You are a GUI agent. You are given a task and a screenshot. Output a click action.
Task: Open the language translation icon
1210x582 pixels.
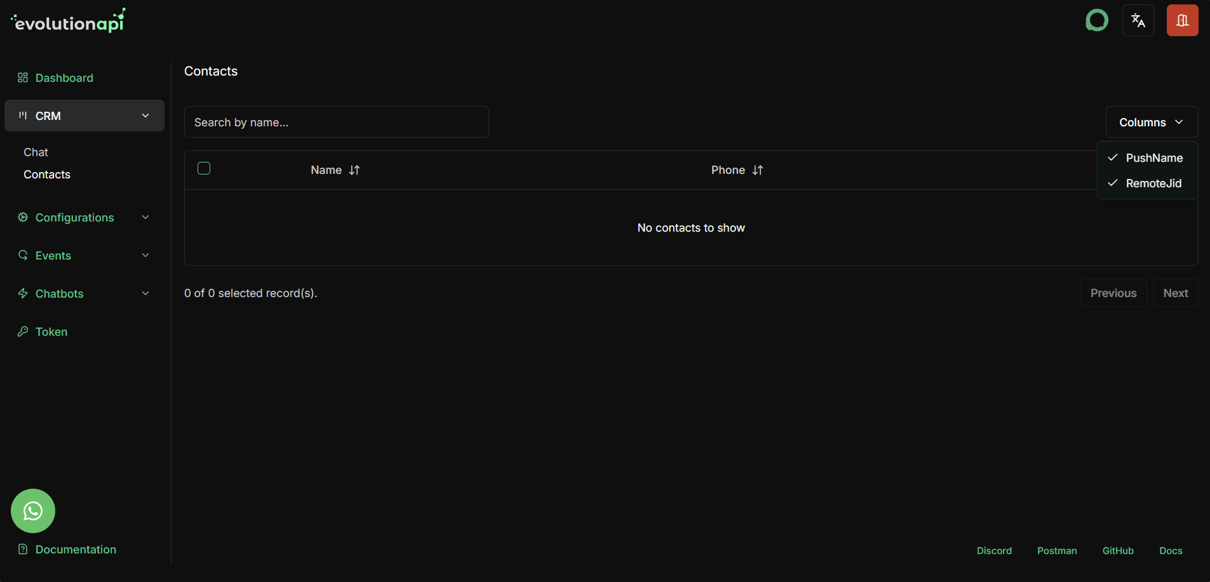pyautogui.click(x=1137, y=20)
